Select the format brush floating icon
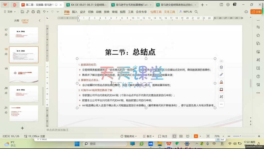 pos(221,75)
